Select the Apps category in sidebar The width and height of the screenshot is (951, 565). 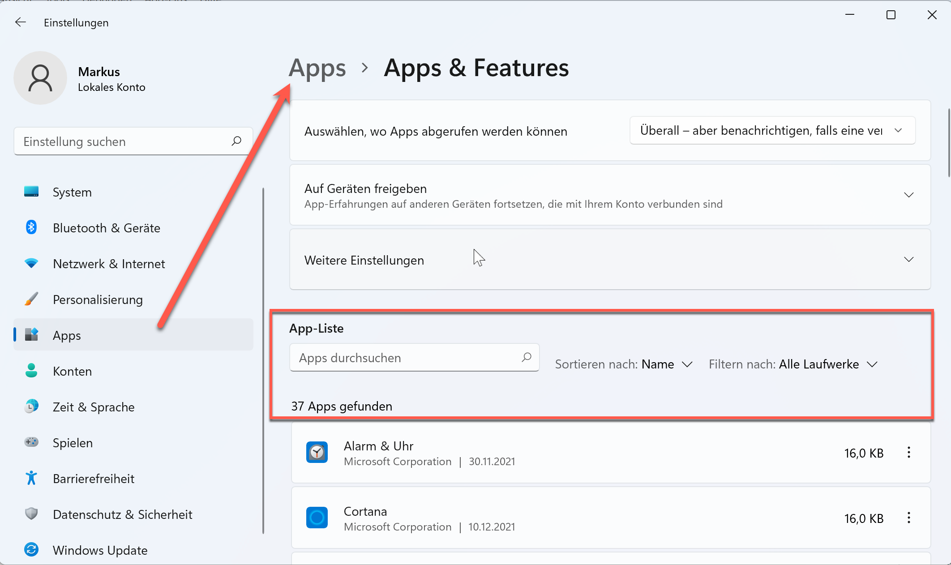point(133,335)
